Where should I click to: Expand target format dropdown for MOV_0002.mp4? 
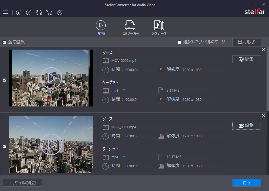[124, 90]
